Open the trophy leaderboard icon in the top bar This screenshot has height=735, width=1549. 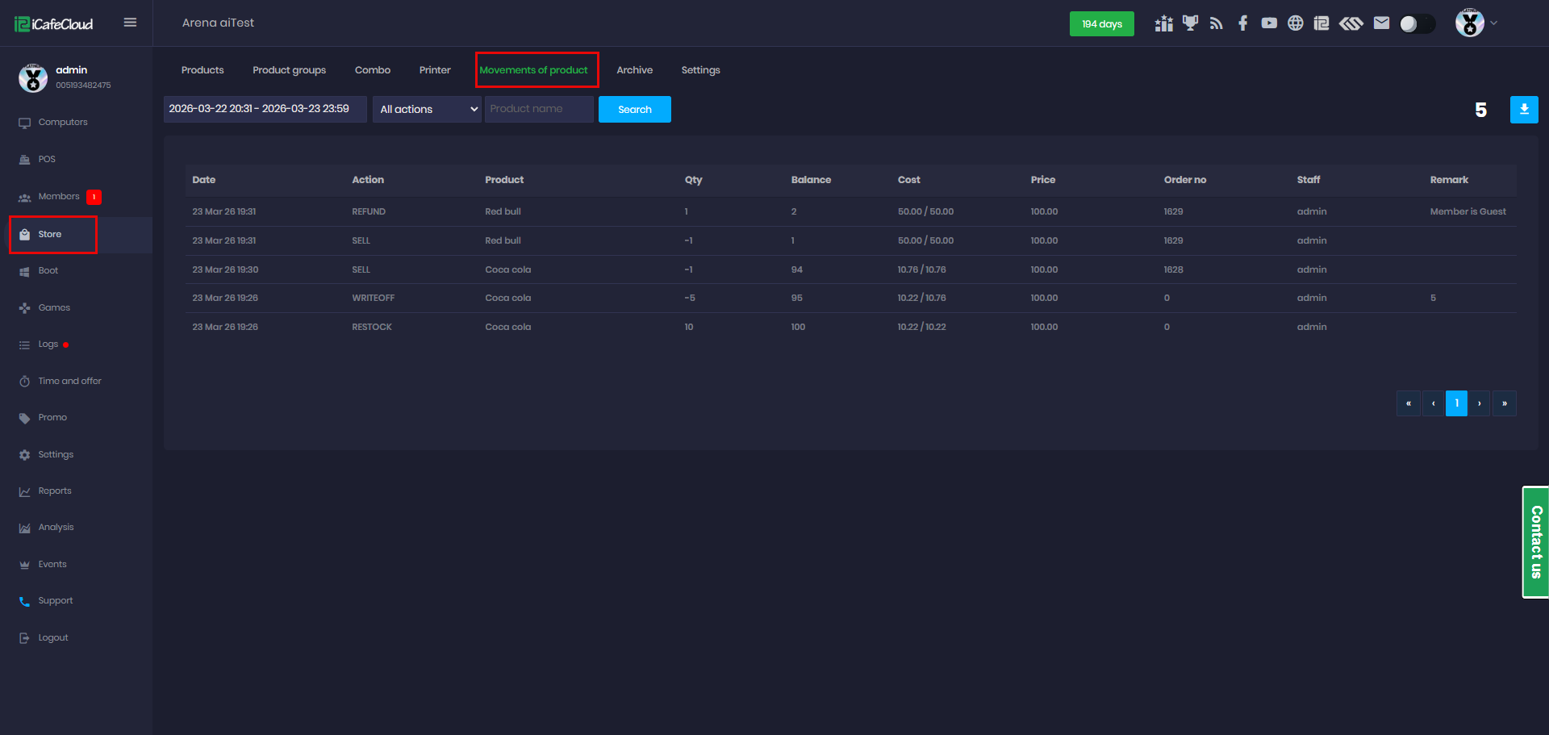(1190, 23)
